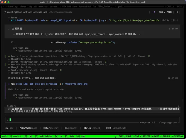
Task: Open the Run adb shell monkey step
Action: (x=93, y=65)
